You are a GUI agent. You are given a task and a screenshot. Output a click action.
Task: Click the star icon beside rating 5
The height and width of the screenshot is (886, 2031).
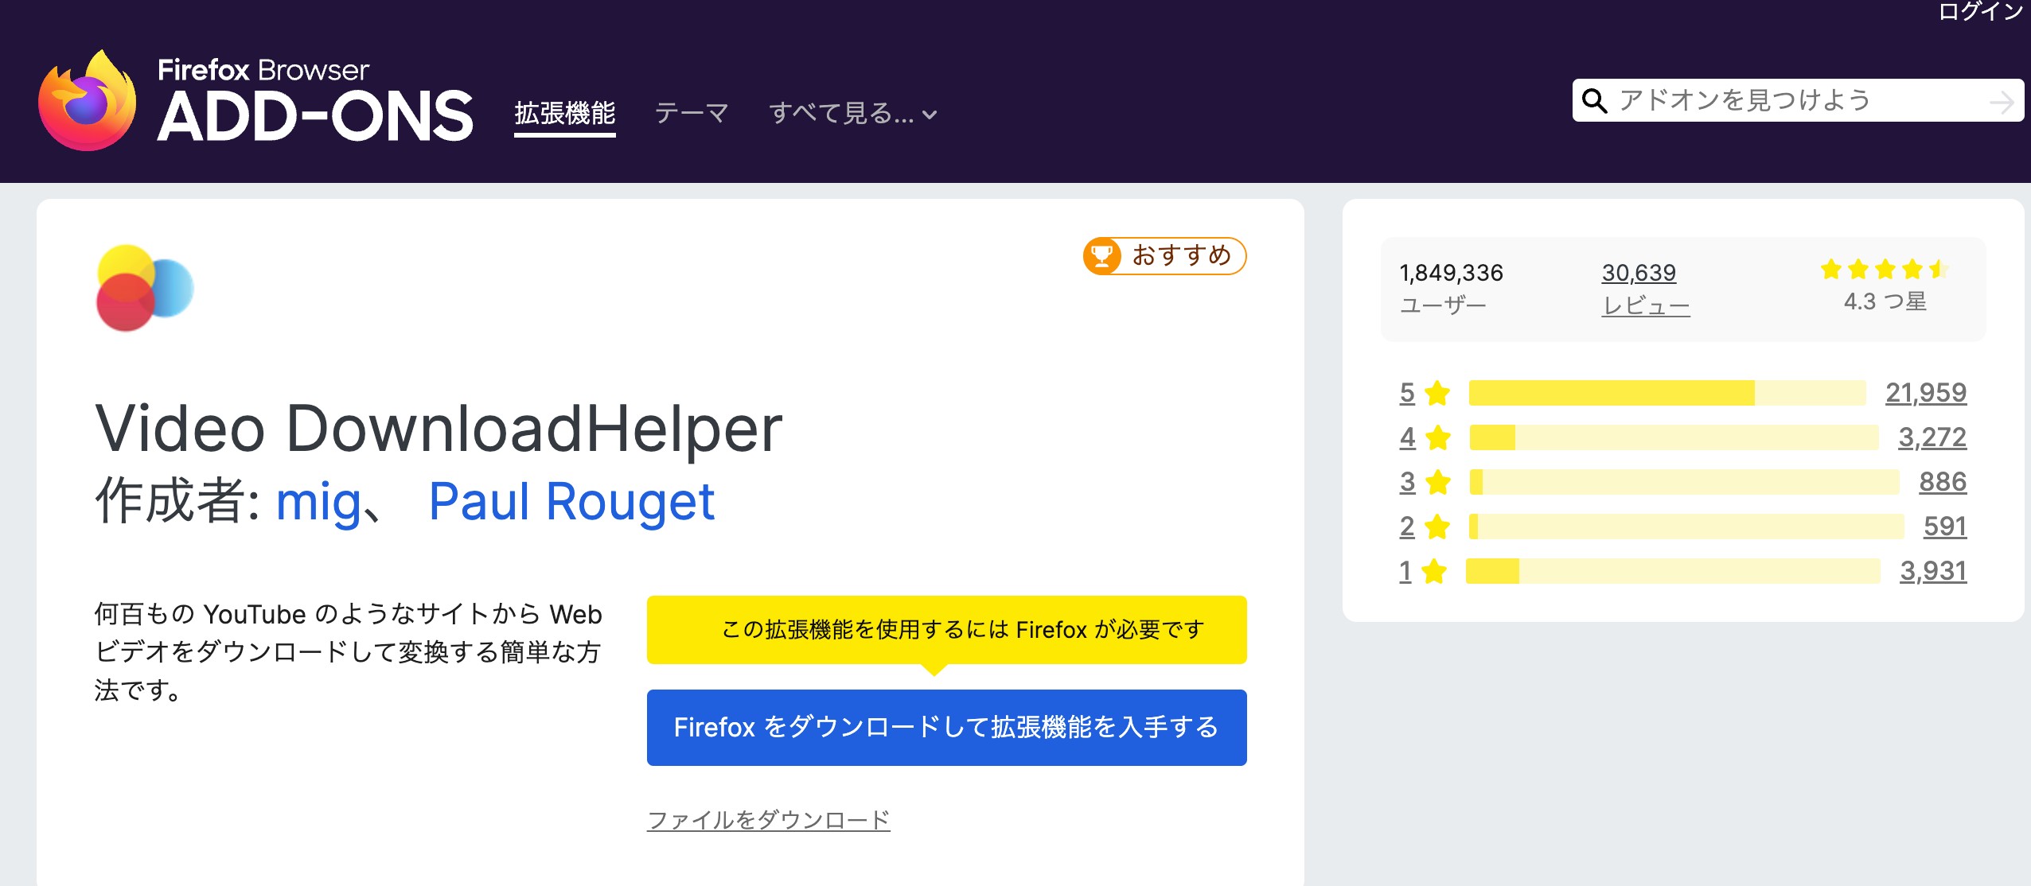(1437, 393)
